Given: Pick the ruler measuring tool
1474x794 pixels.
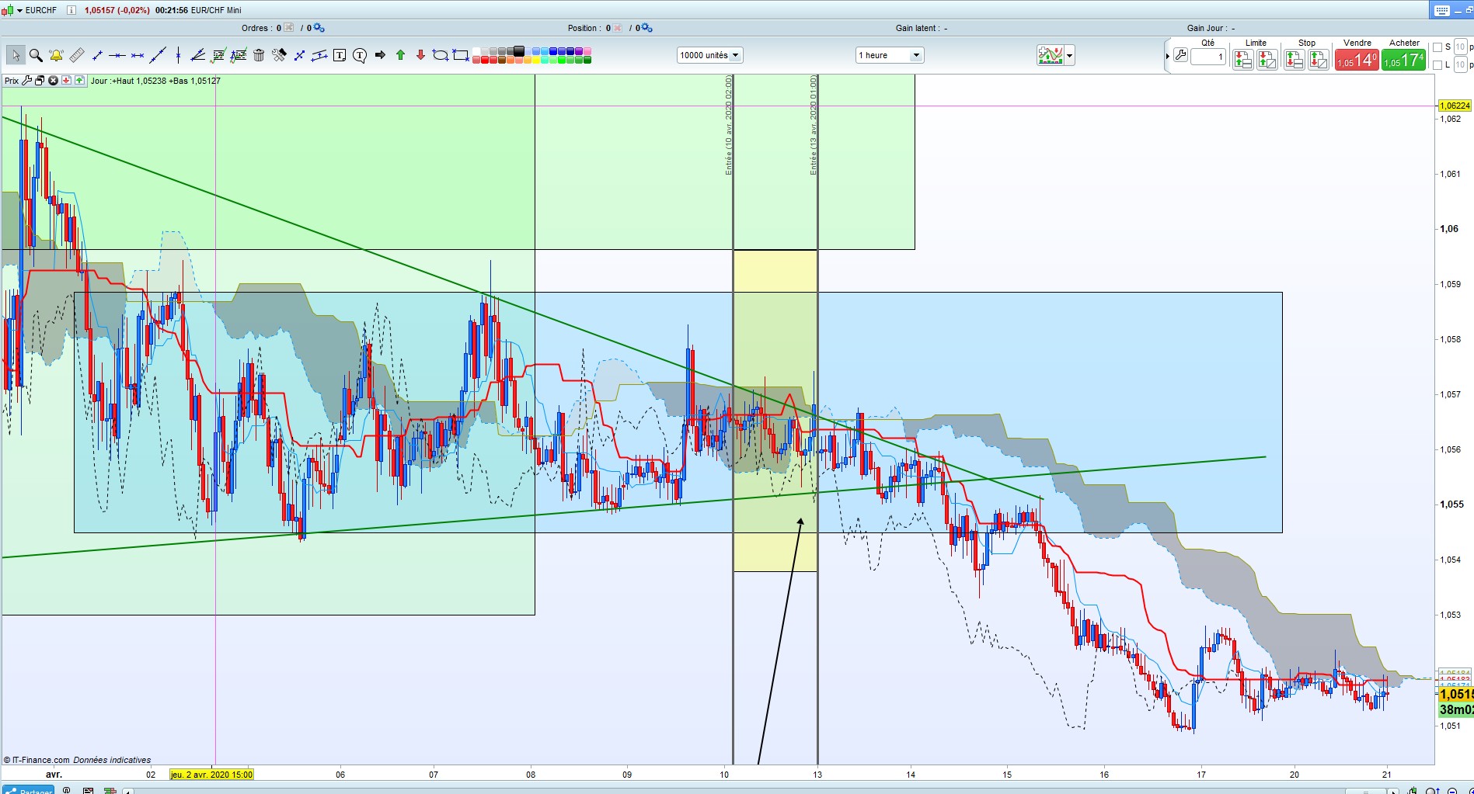Looking at the screenshot, I should click(x=76, y=55).
